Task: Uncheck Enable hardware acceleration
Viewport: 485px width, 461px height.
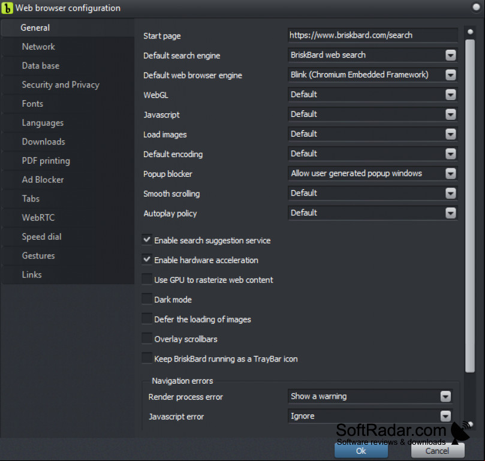Action: 147,260
